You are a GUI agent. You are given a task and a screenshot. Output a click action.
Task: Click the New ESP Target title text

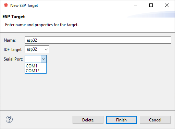click(x=24, y=6)
